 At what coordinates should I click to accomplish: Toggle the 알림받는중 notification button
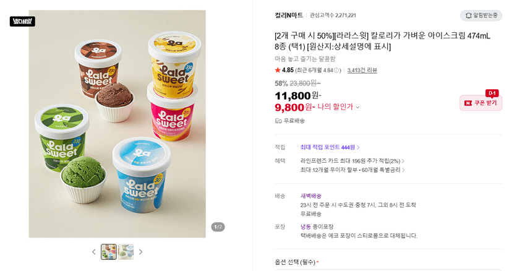[481, 15]
